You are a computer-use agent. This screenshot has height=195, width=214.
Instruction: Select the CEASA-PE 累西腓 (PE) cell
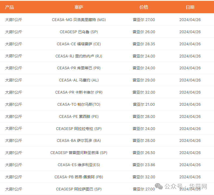click(x=79, y=117)
